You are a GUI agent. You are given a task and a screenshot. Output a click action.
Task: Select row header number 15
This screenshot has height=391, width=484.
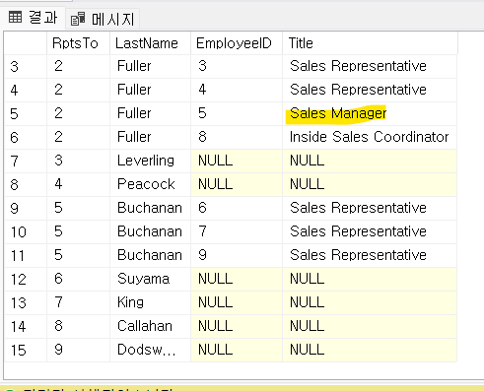(26, 351)
